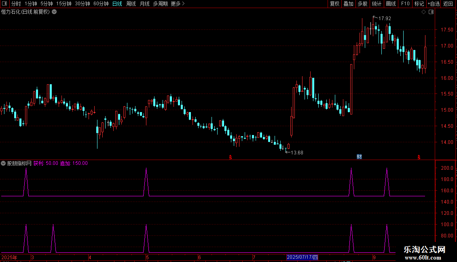Expand the 更多 periods menu
Screen dimensions: 457x262
(178, 4)
